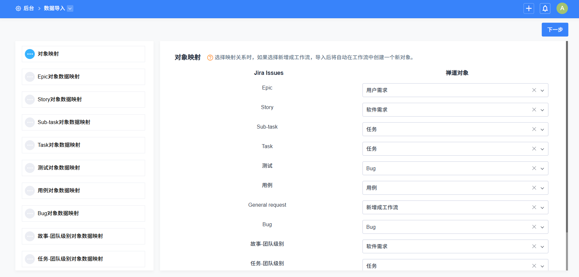Click the plus create icon in header
This screenshot has height=277, width=579.
[529, 8]
